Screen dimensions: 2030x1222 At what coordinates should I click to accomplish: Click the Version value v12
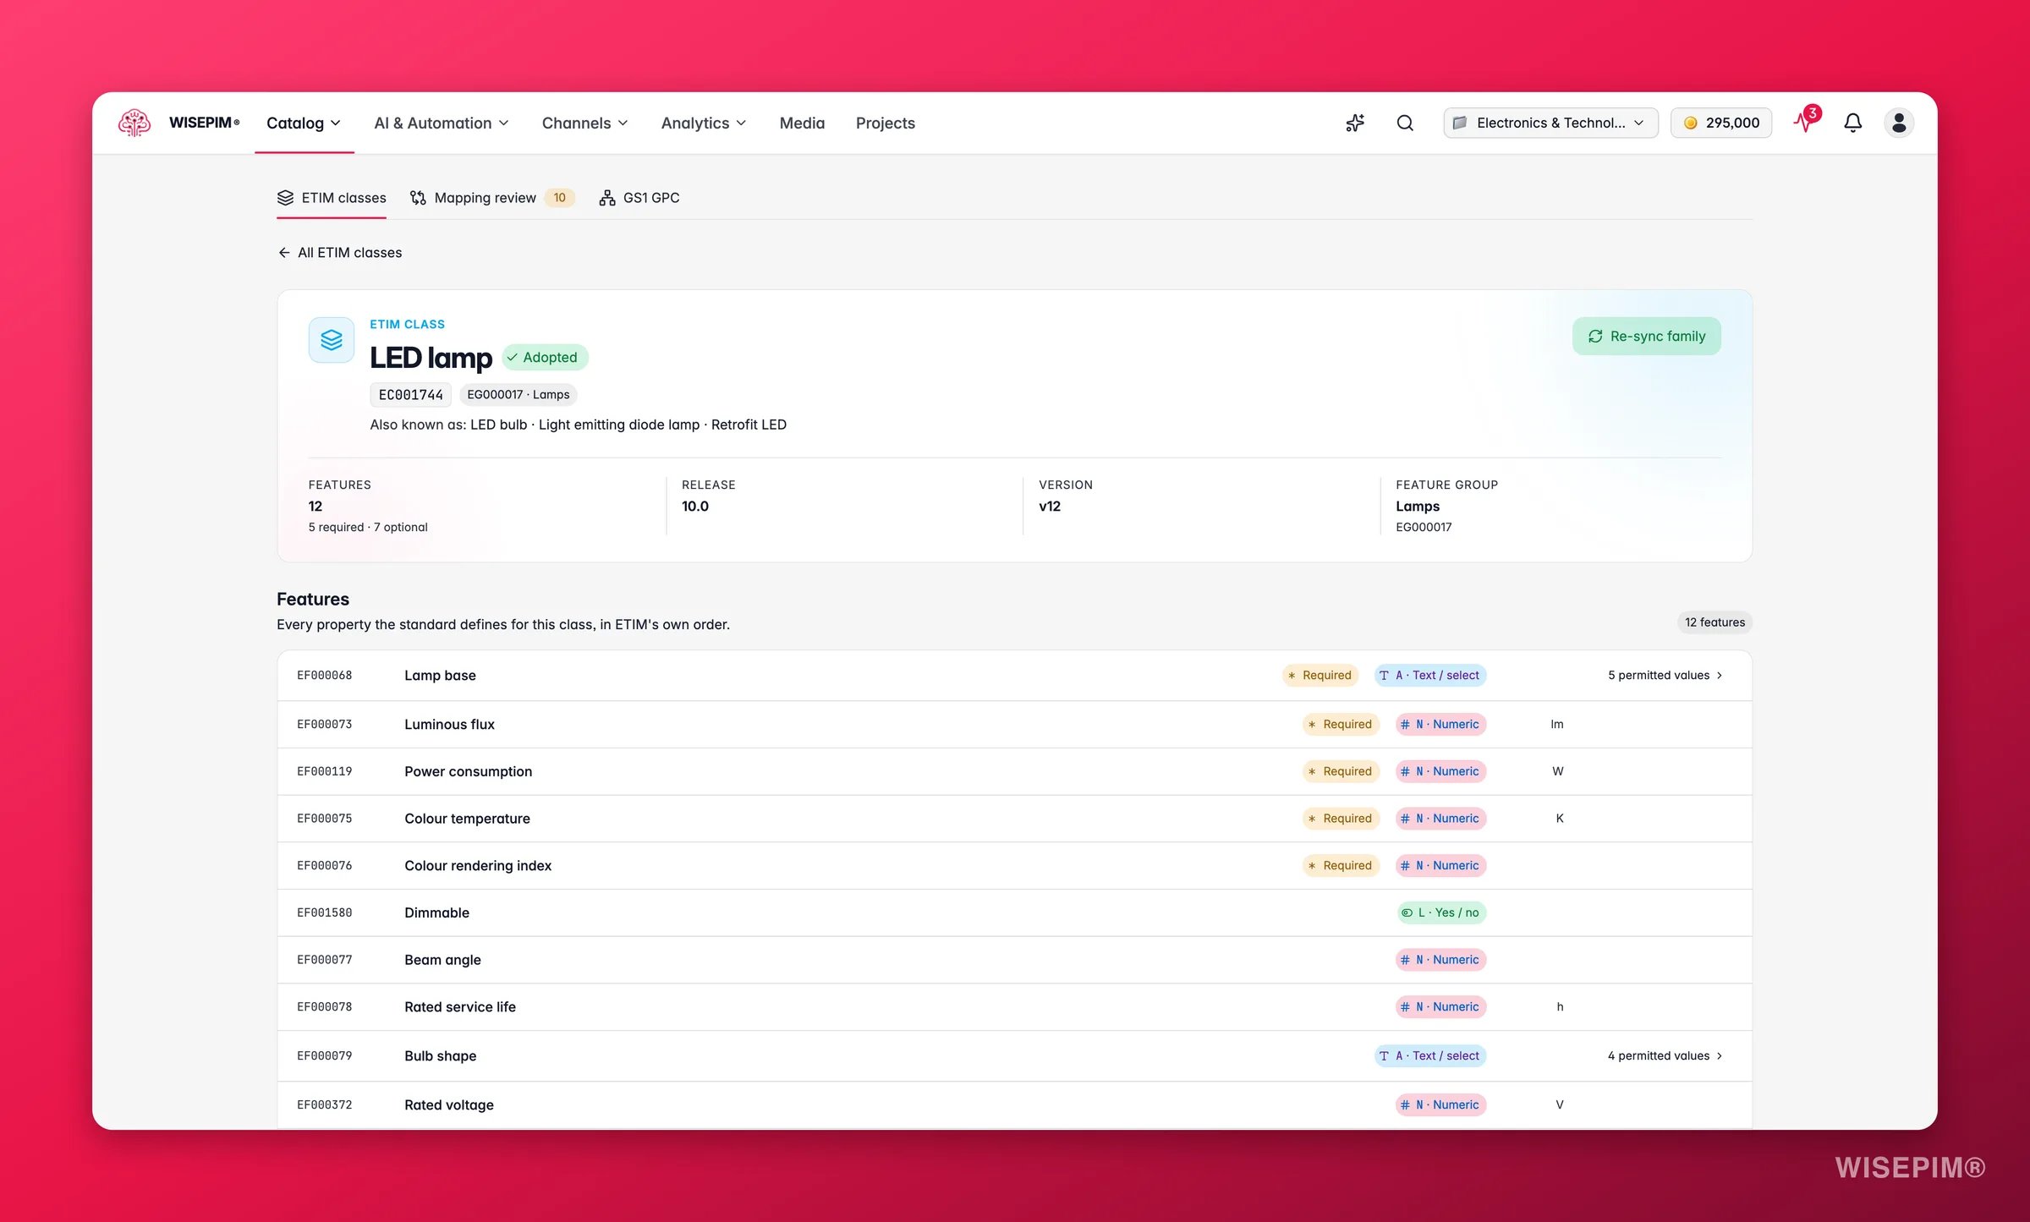point(1050,506)
